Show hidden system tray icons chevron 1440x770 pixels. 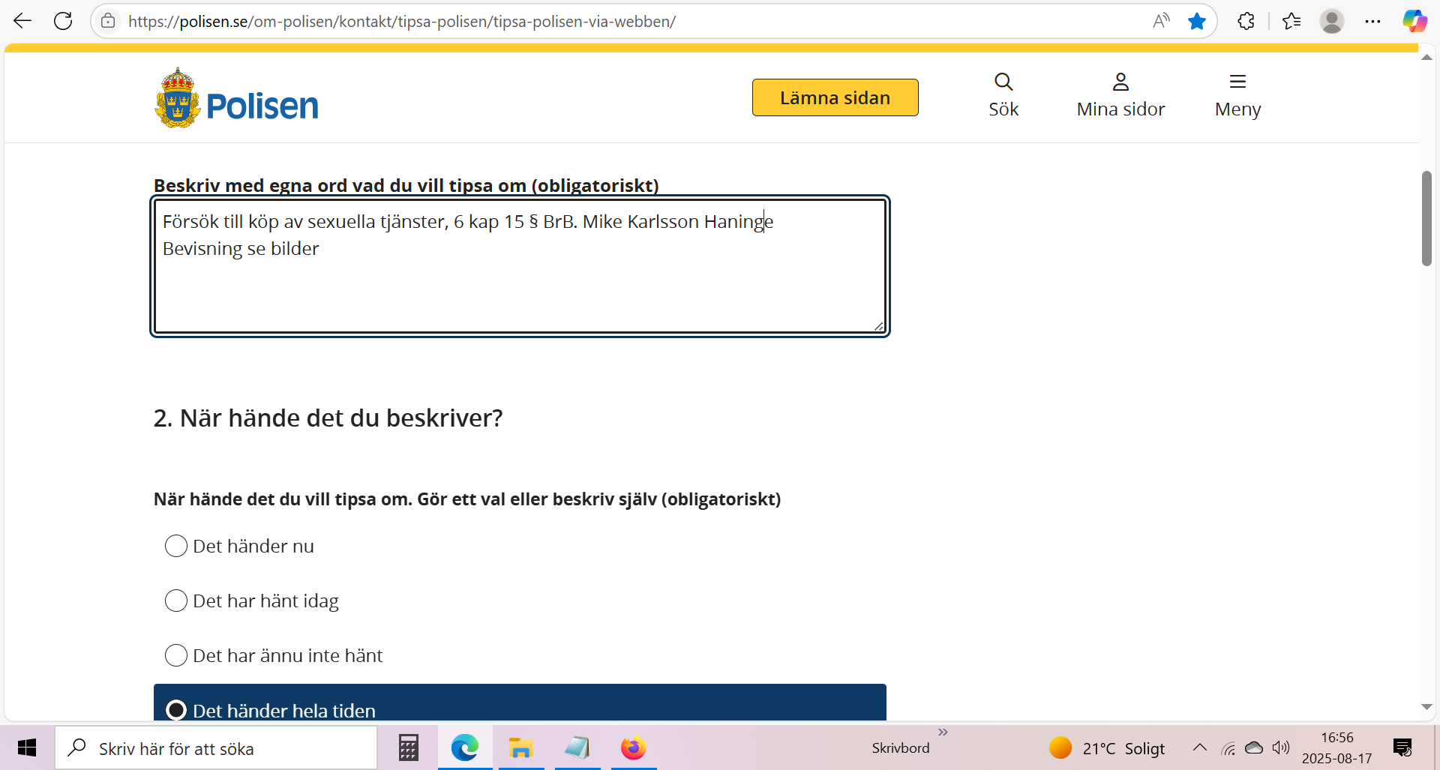[x=1199, y=748]
